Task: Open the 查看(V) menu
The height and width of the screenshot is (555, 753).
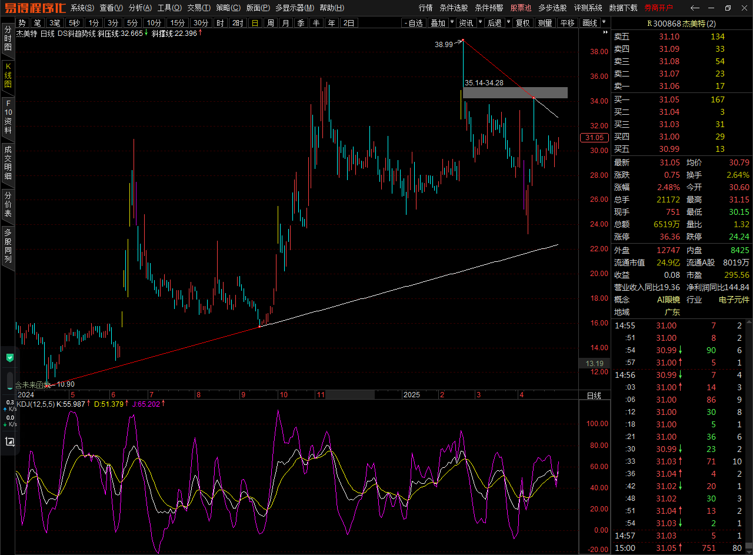Action: 111,8
